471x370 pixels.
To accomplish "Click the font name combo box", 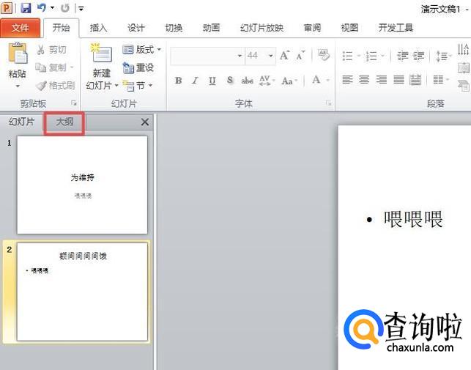I will tap(207, 56).
